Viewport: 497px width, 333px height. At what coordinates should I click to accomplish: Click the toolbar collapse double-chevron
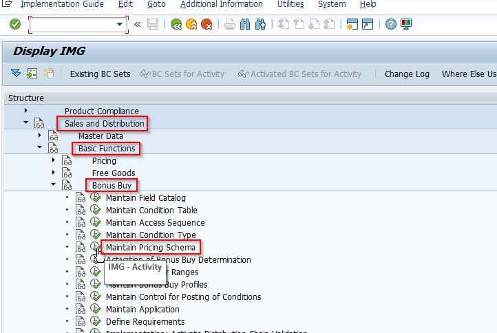tap(137, 24)
